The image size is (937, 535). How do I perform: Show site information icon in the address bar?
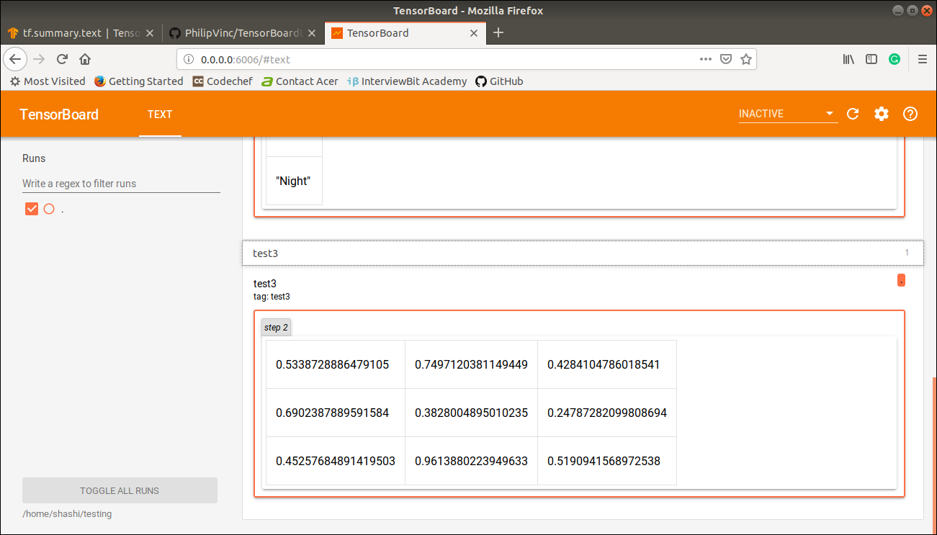click(x=189, y=59)
